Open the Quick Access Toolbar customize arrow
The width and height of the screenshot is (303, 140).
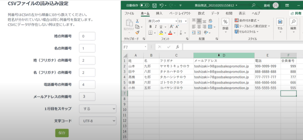click(x=180, y=5)
